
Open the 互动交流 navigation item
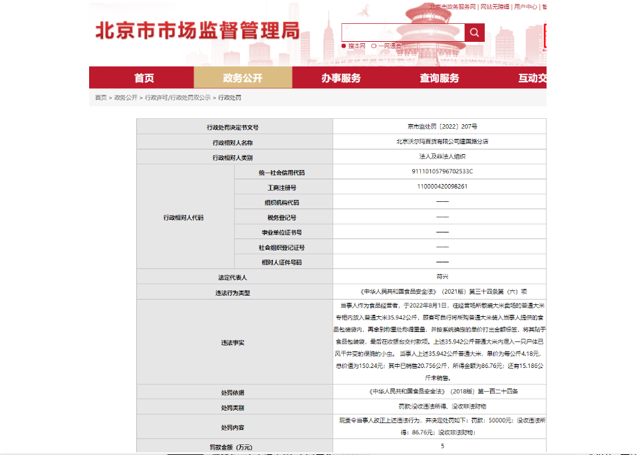[532, 78]
